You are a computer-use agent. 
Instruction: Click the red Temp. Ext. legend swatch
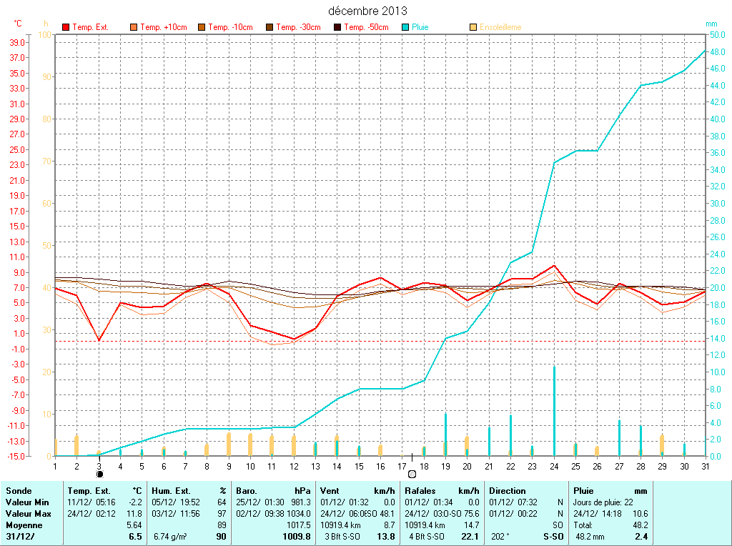(66, 27)
